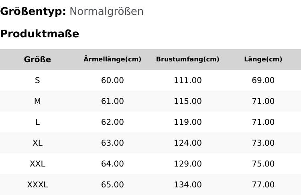Click the 60.00 sleeve length cell

coord(112,80)
